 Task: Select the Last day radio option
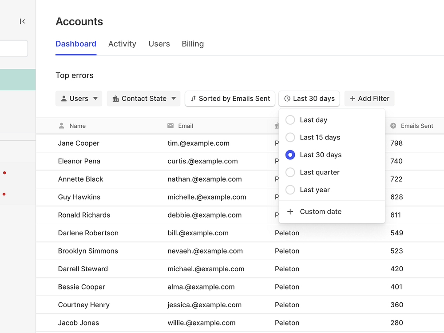coord(290,120)
